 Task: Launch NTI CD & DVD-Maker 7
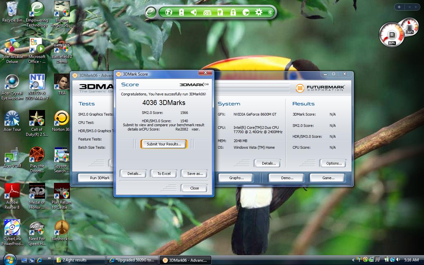coord(37,87)
